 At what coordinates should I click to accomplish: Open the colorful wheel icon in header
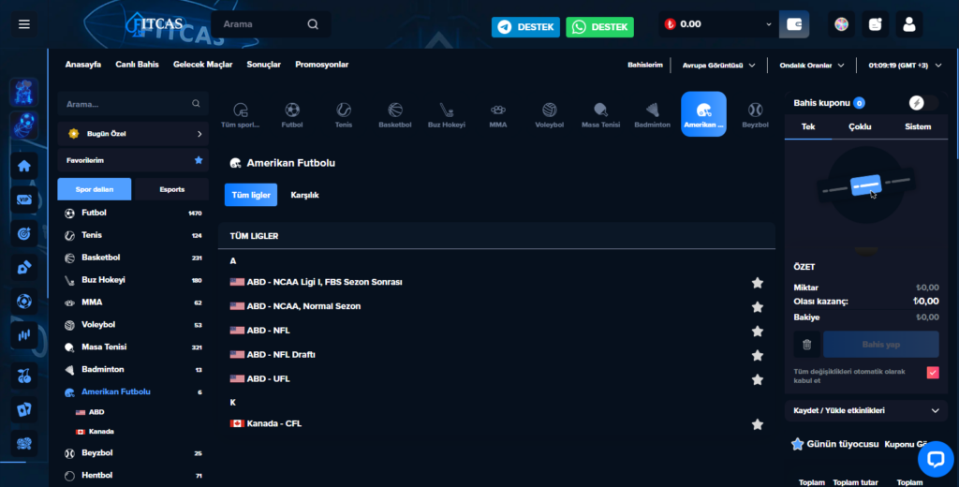tap(841, 24)
